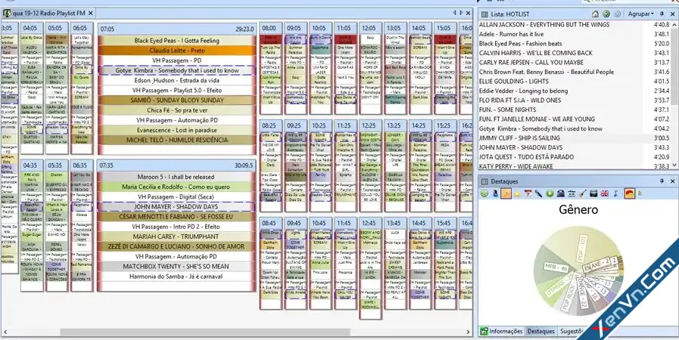The height and width of the screenshot is (340, 679).
Task: Toggle the selected Gênero pie chart icon
Action: click(630, 193)
